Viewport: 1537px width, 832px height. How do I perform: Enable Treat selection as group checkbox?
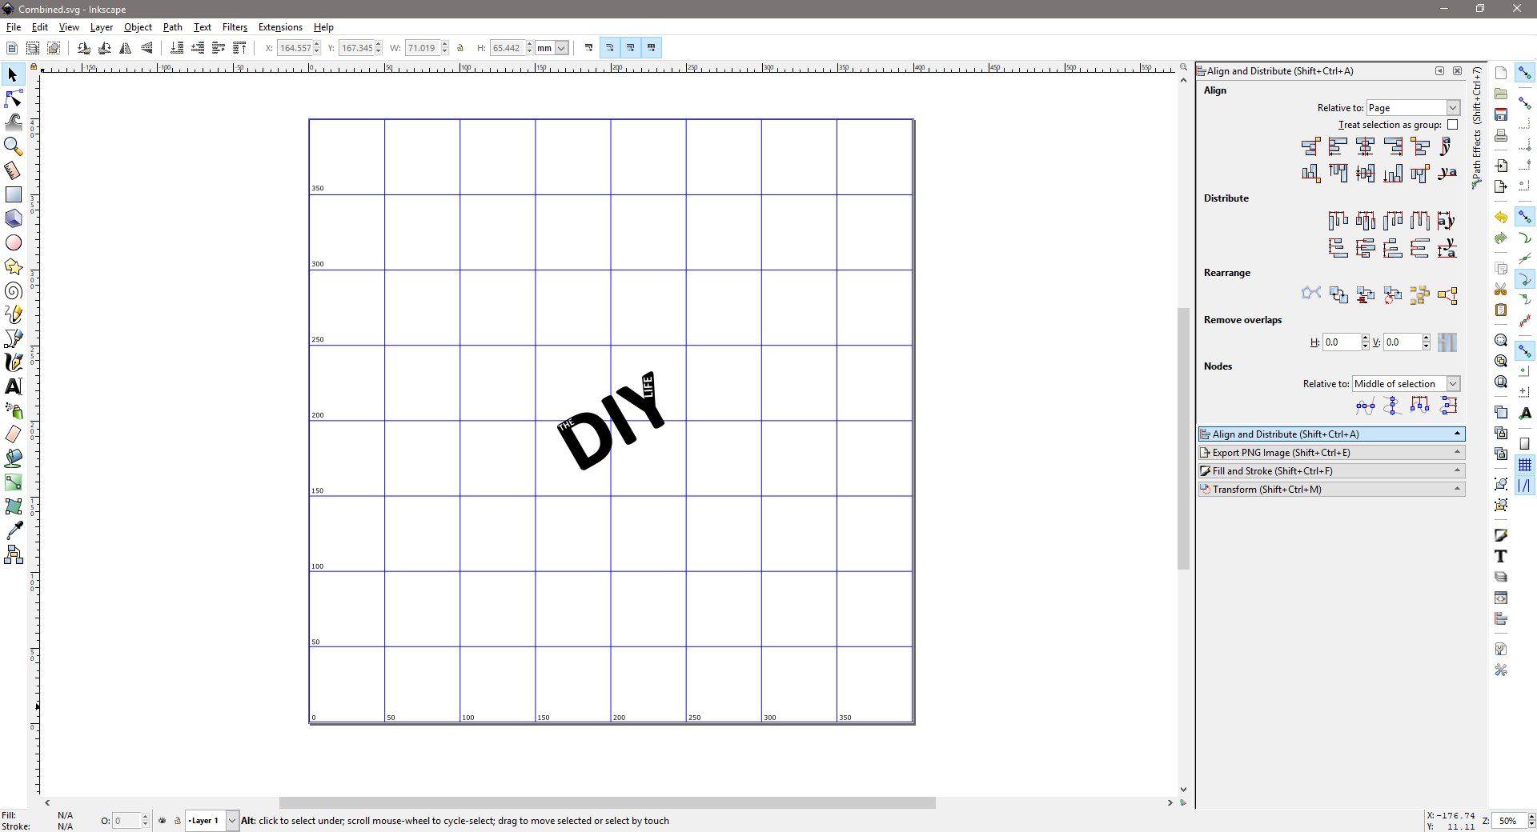[x=1452, y=125]
